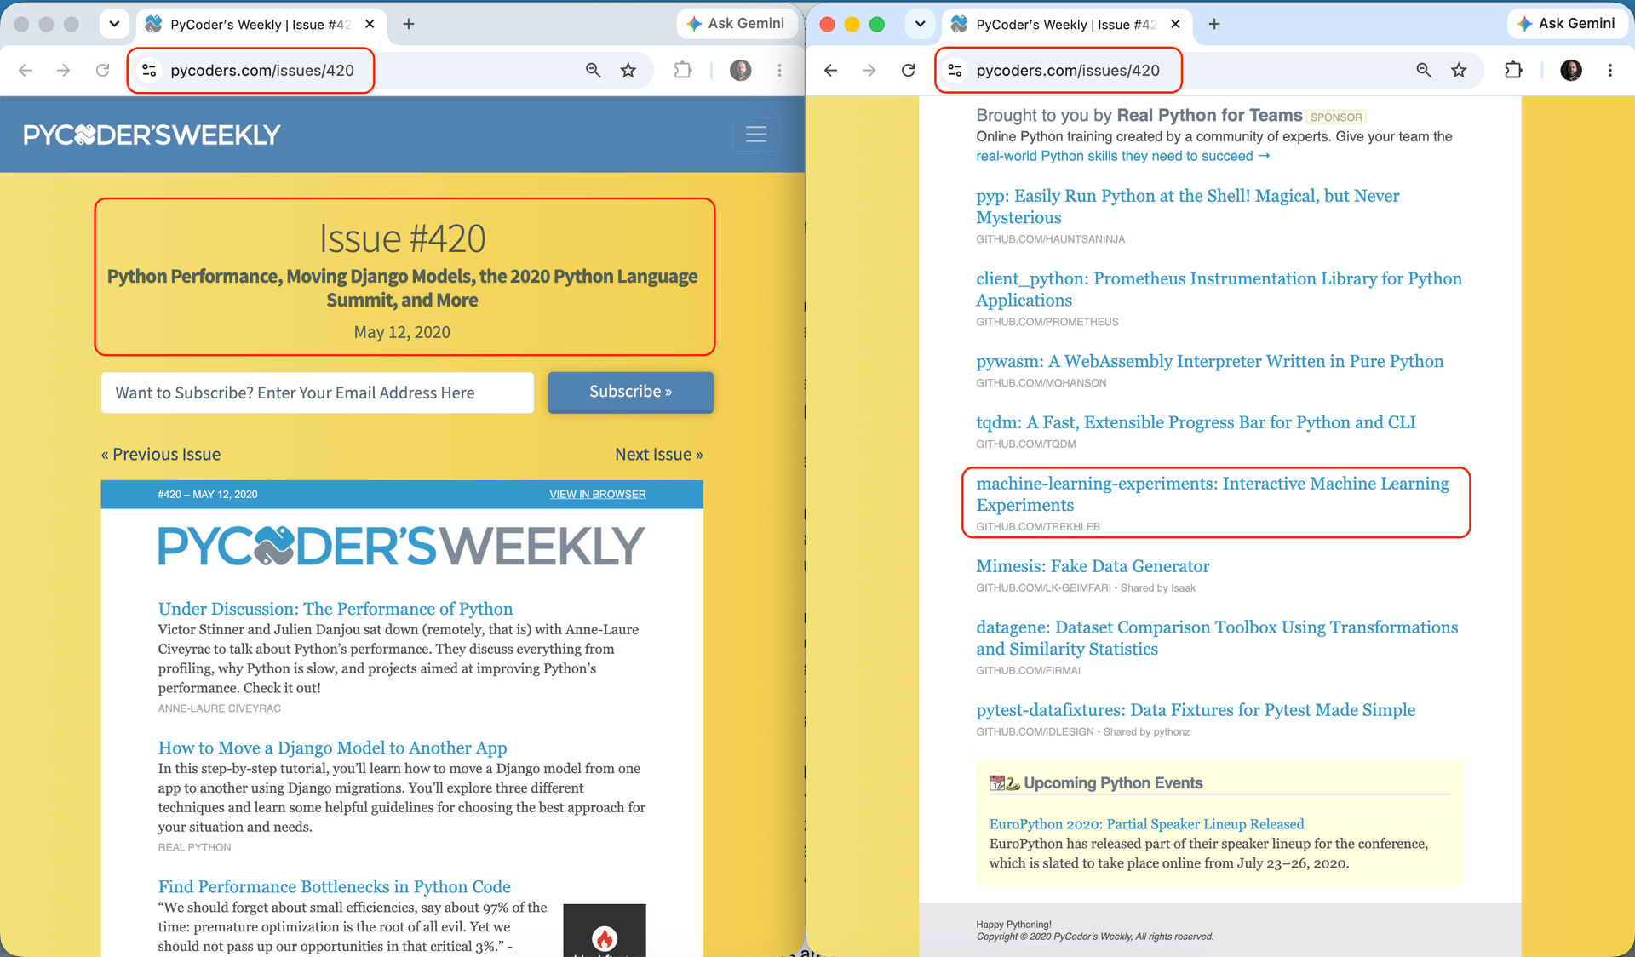Click the Subscribe button
This screenshot has height=957, width=1635.
pyautogui.click(x=631, y=392)
